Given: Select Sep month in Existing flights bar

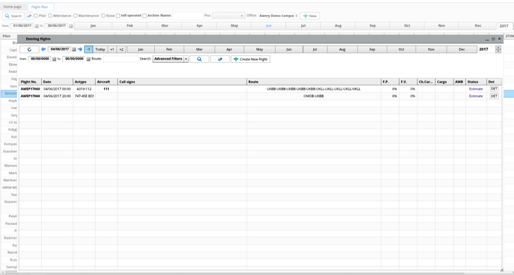Looking at the screenshot, I should tap(372, 49).
